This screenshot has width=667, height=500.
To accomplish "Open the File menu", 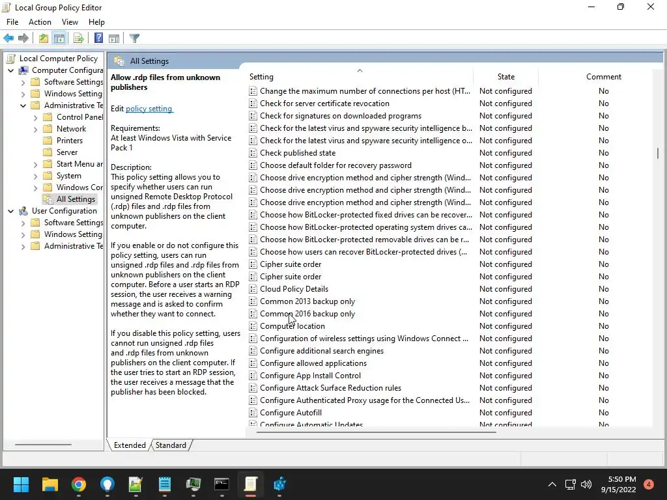I will [x=12, y=22].
